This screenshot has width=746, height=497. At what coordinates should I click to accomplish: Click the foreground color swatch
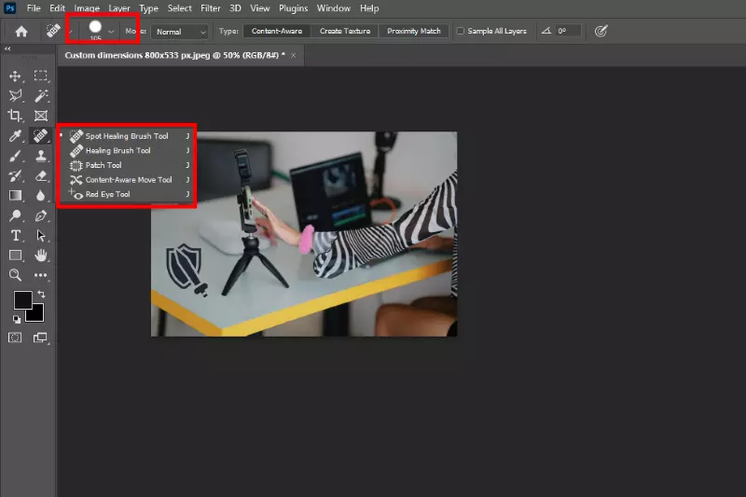coord(21,298)
